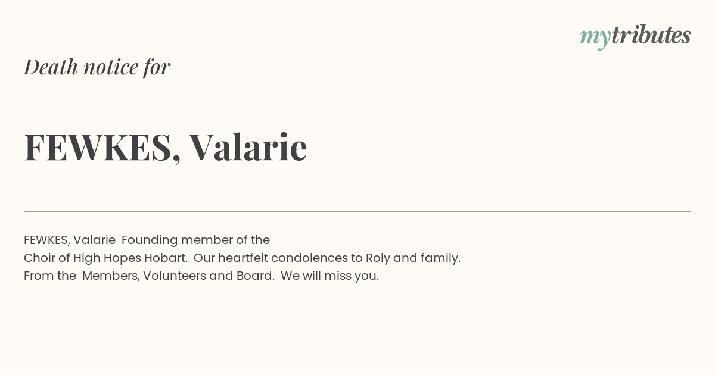Click the name "Roly" in the notice

(x=378, y=258)
